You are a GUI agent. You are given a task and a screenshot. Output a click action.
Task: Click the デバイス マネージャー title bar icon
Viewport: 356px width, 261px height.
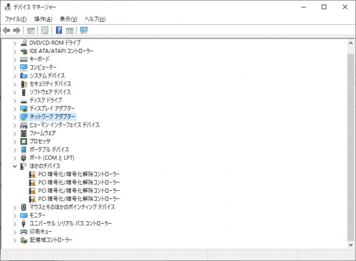[7, 7]
